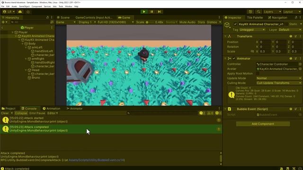The image size is (303, 170).
Task: Collapse the armRight tree node
Action: coord(26,59)
